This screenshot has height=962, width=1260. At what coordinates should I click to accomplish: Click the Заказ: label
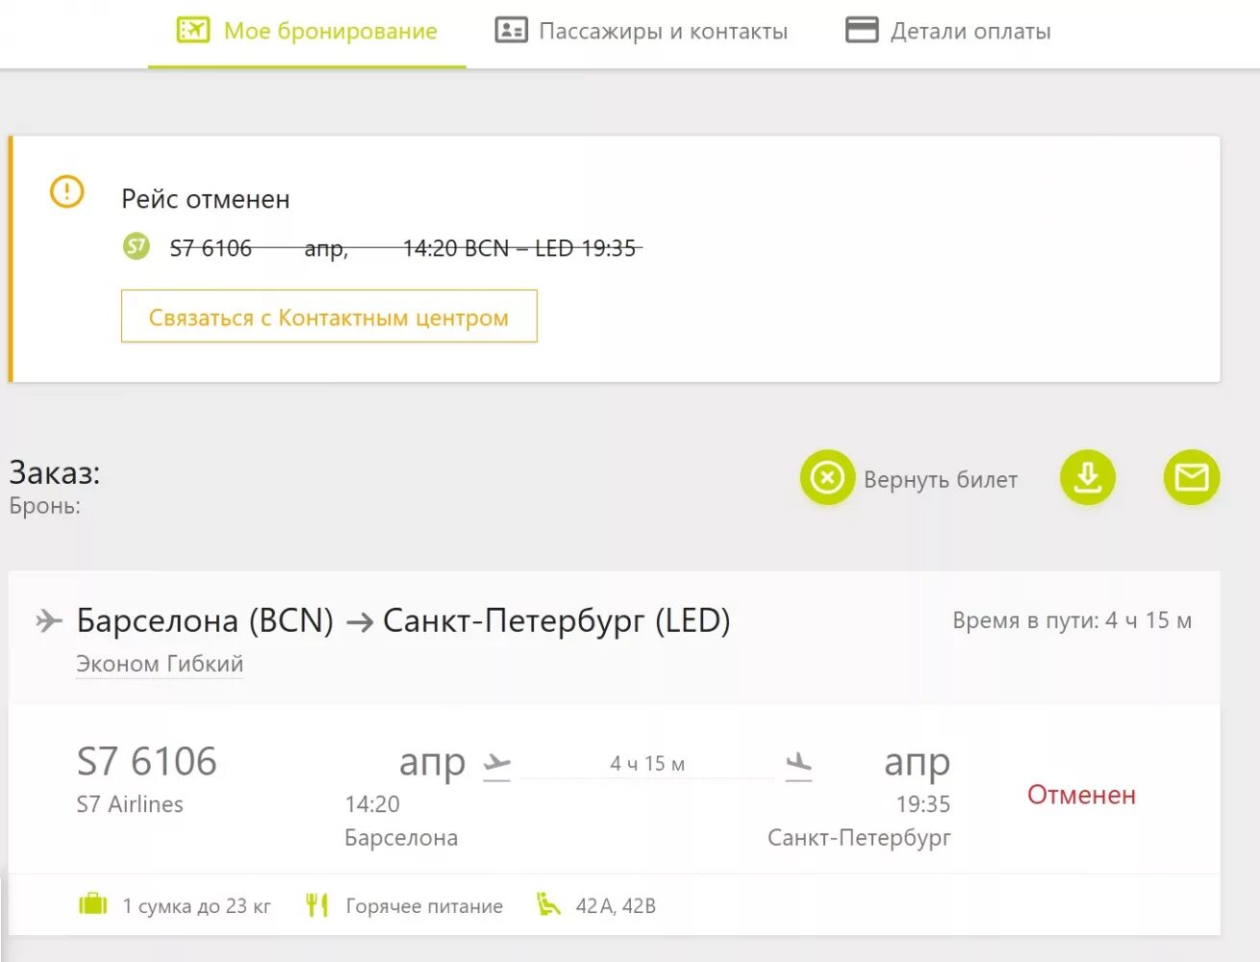[55, 472]
